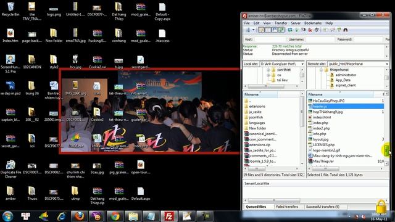
Task: Open the Windows Start button
Action: click(x=8, y=216)
